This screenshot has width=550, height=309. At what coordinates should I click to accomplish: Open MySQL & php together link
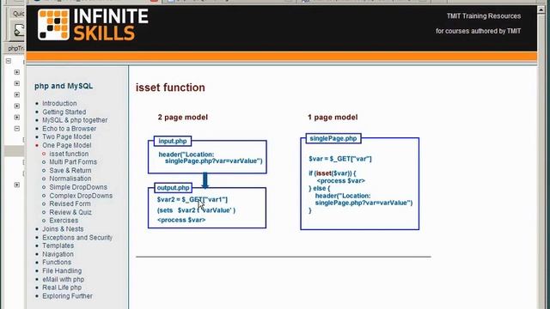point(75,120)
